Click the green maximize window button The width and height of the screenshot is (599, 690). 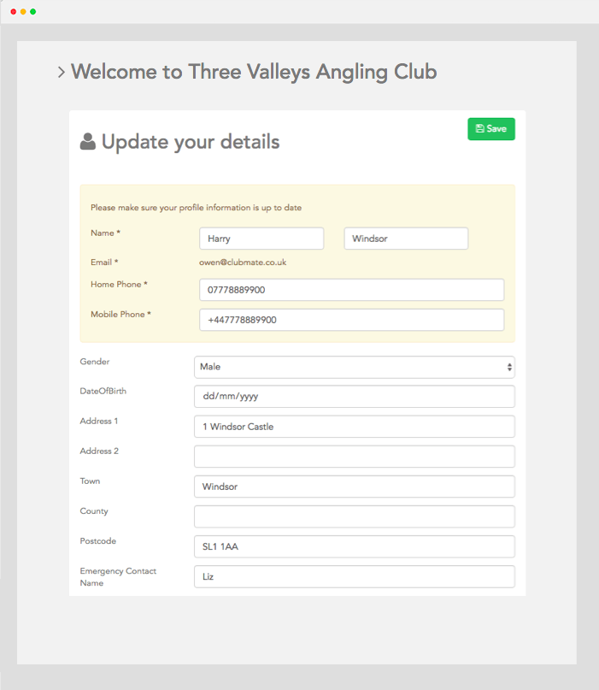33,12
